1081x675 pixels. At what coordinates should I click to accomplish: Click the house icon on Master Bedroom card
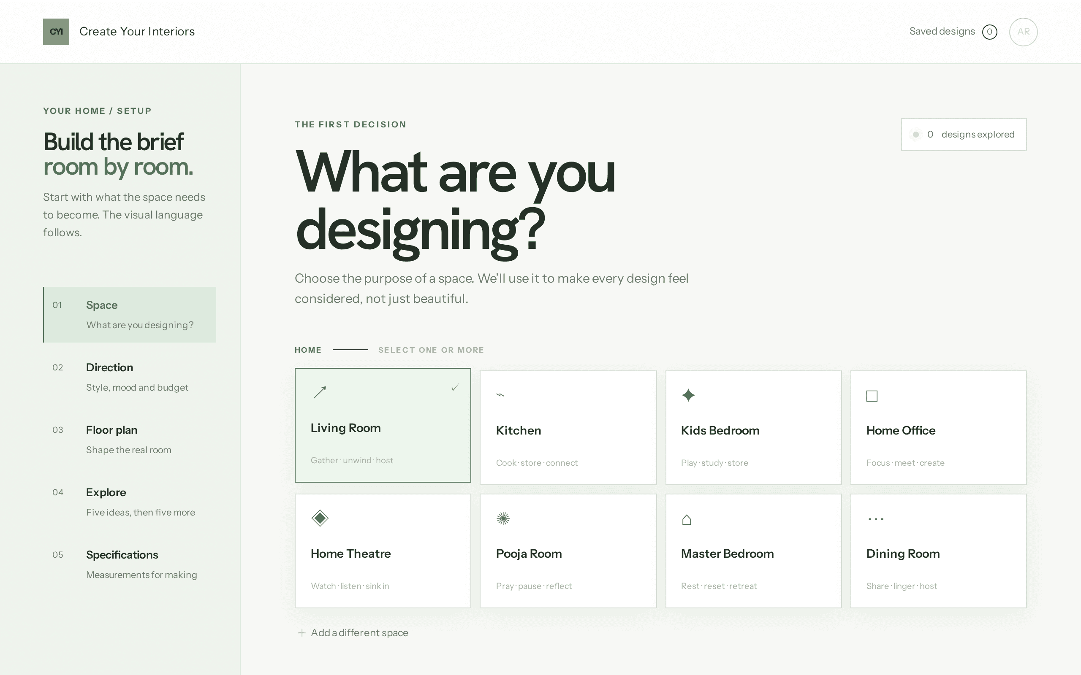(687, 520)
